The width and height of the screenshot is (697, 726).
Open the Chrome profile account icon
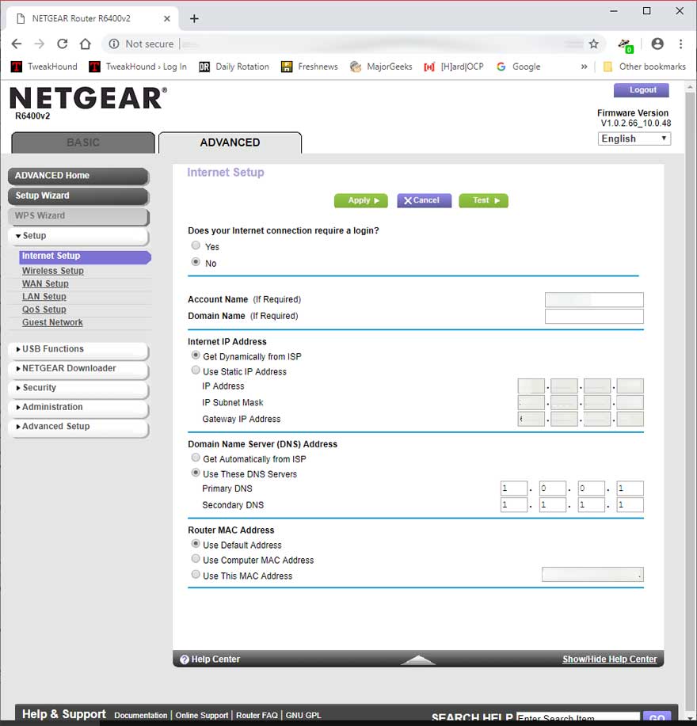[x=657, y=44]
